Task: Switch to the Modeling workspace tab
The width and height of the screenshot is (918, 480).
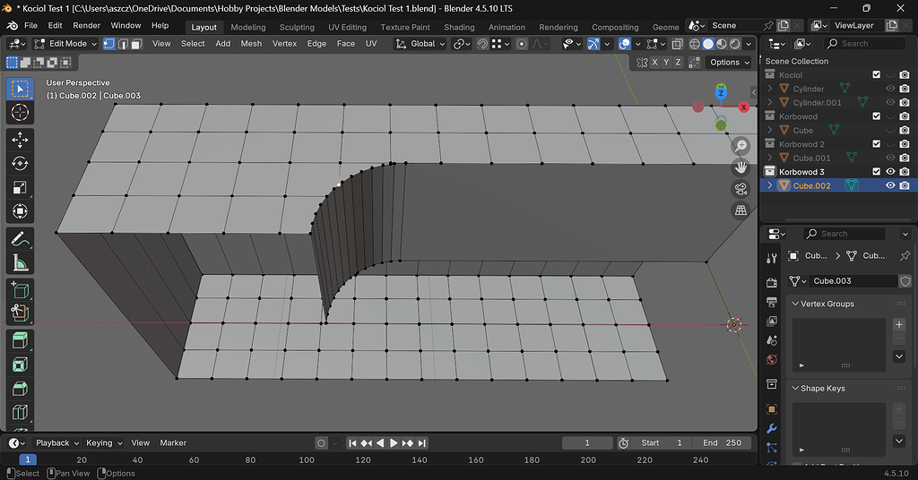Action: pos(248,28)
